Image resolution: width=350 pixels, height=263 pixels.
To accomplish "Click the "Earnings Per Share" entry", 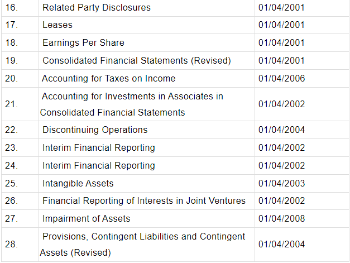I will coord(83,43).
